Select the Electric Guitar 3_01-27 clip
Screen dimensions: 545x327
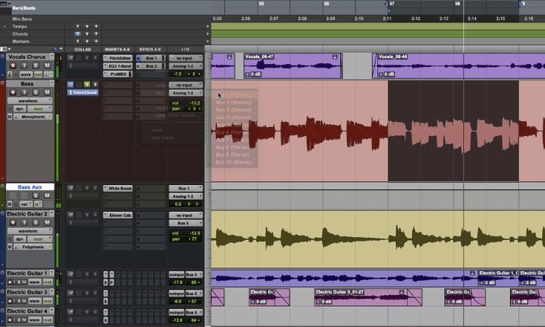point(368,297)
